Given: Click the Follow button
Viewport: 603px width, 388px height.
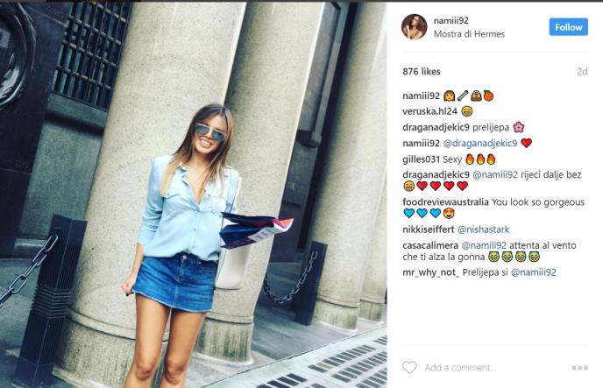Looking at the screenshot, I should 569,27.
